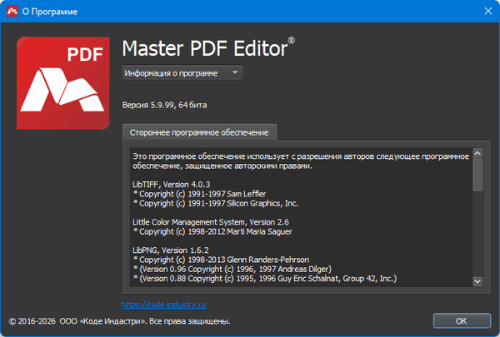Click the dropdown arrow next to Информация о программе
The height and width of the screenshot is (337, 500).
[235, 72]
